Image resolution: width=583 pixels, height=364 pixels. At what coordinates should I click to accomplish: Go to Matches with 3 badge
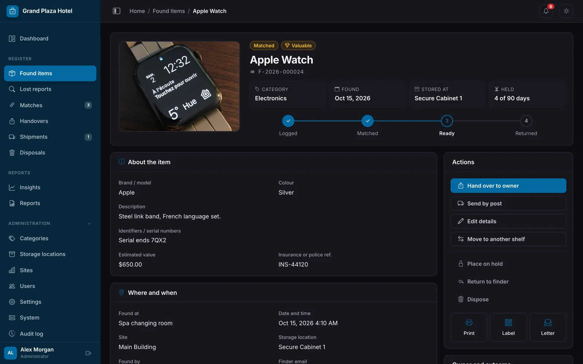50,105
